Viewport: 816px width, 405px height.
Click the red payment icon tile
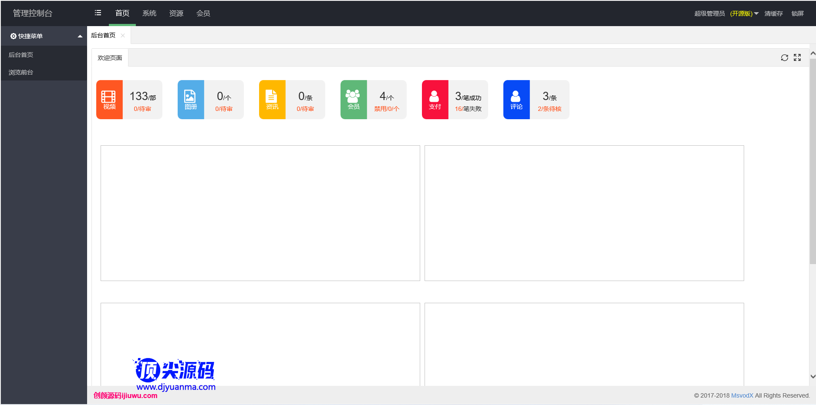pyautogui.click(x=435, y=100)
